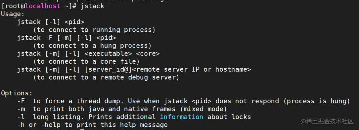Click the highlighted 'information' word
The width and height of the screenshot is (359, 130).
[181, 117]
